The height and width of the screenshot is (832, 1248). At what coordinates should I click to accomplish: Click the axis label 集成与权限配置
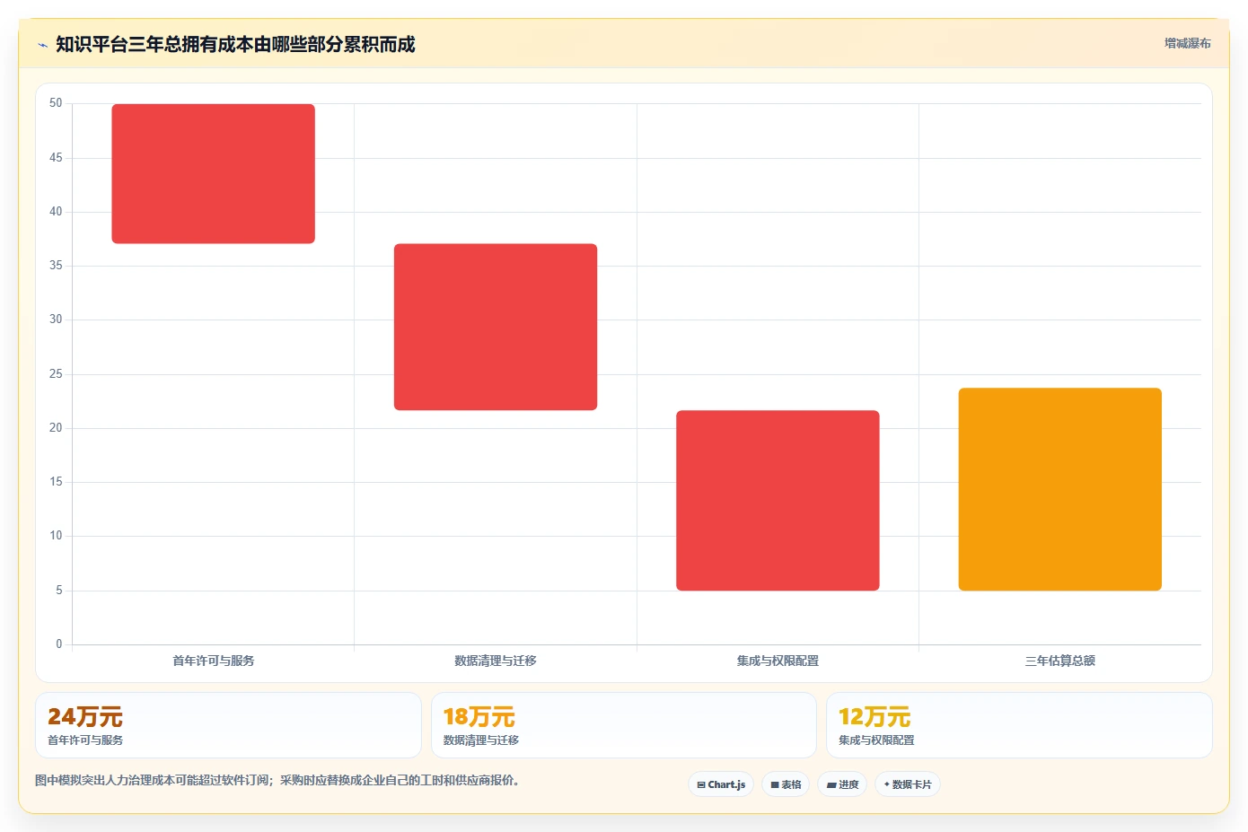tap(778, 661)
